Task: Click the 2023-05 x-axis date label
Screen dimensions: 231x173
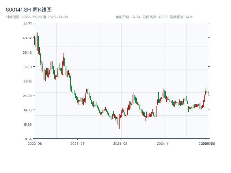Action: tap(77, 143)
